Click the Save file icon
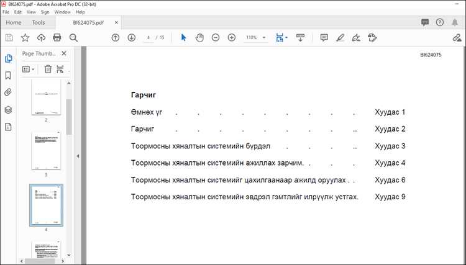This screenshot has height=265, width=466. pyautogui.click(x=9, y=38)
